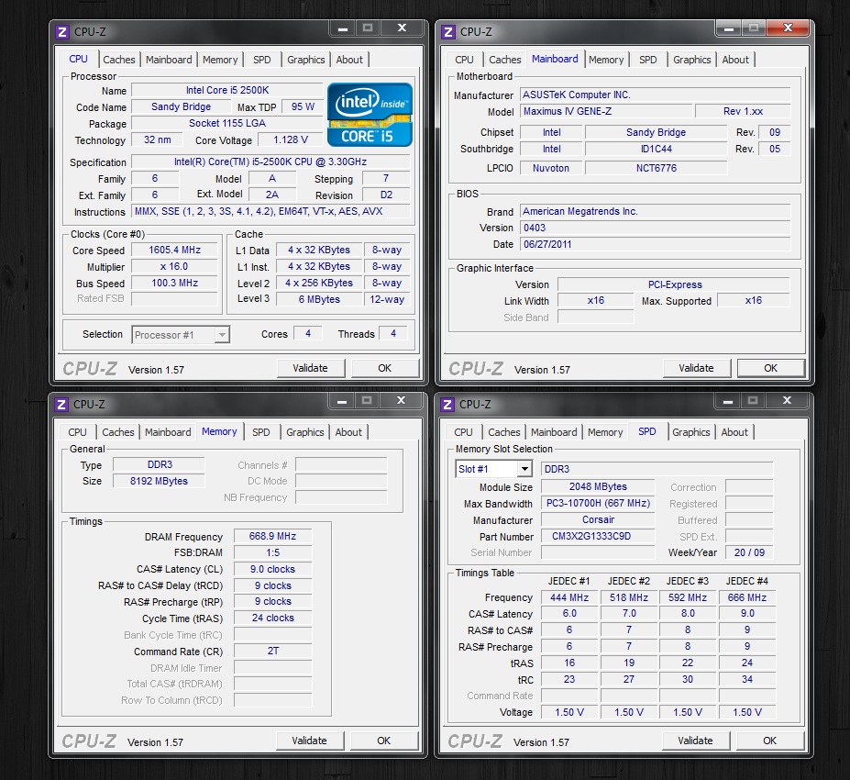The image size is (850, 780).
Task: Click the CPU-Z logo icon in Mainboard window title bar
Action: pyautogui.click(x=448, y=32)
